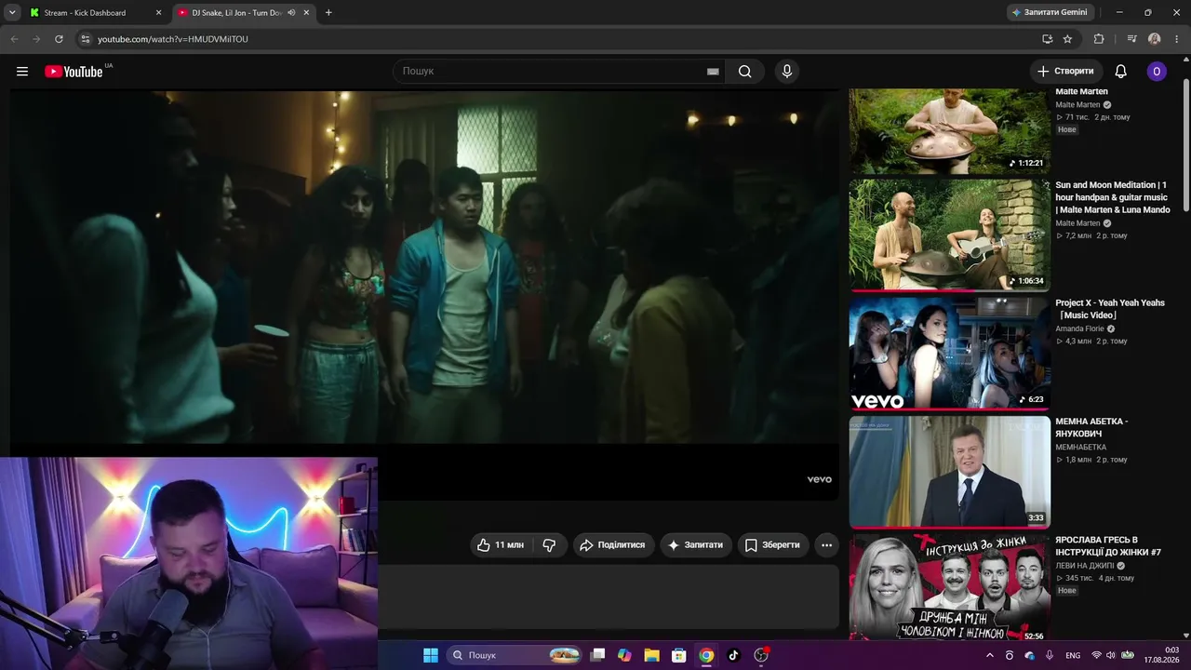The width and height of the screenshot is (1191, 670).
Task: Open МЕМНА АБЕТКА - ЯНУКОВИЧ title link
Action: click(x=1091, y=427)
